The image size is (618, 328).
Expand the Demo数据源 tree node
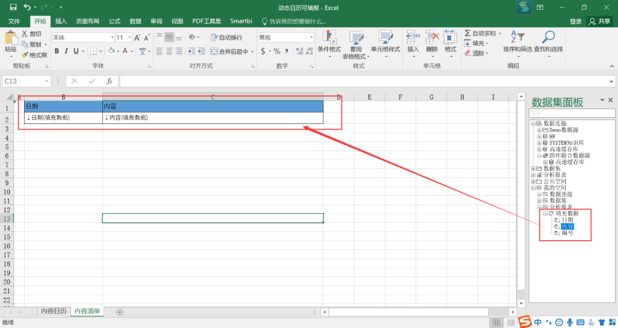pos(539,130)
